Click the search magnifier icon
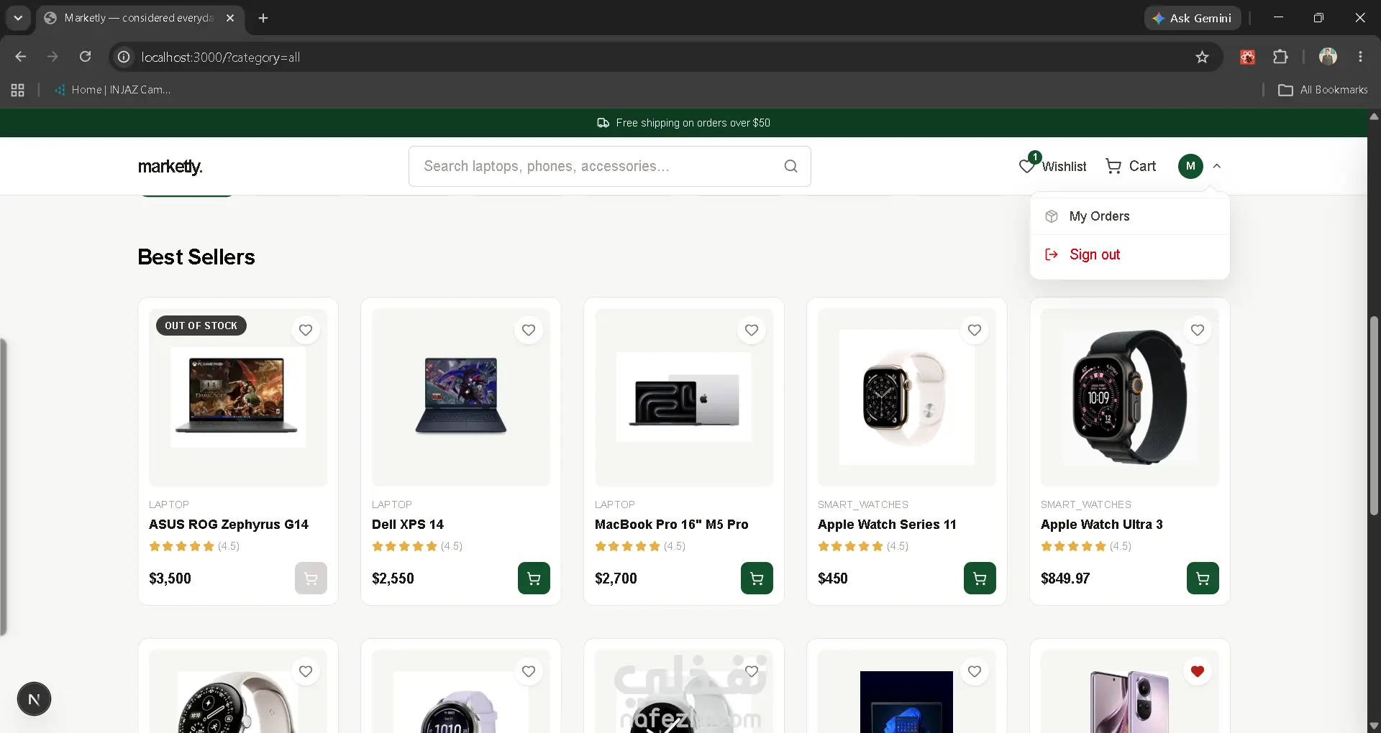The width and height of the screenshot is (1381, 733). pyautogui.click(x=790, y=166)
